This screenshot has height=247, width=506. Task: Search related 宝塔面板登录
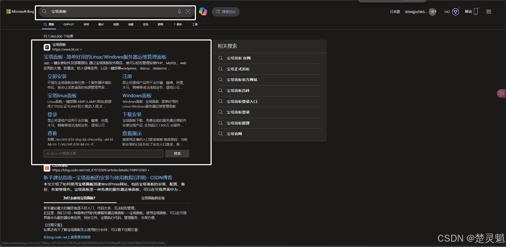[270, 112]
